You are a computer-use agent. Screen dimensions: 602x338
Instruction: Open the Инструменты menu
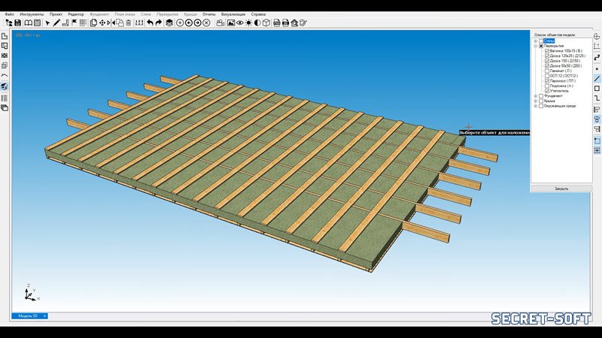[32, 14]
